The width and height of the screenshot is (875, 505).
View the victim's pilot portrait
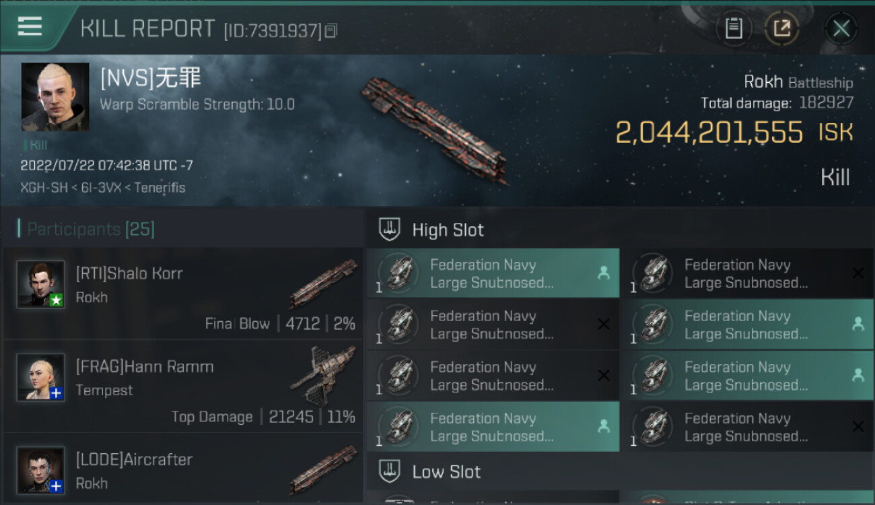tap(55, 97)
